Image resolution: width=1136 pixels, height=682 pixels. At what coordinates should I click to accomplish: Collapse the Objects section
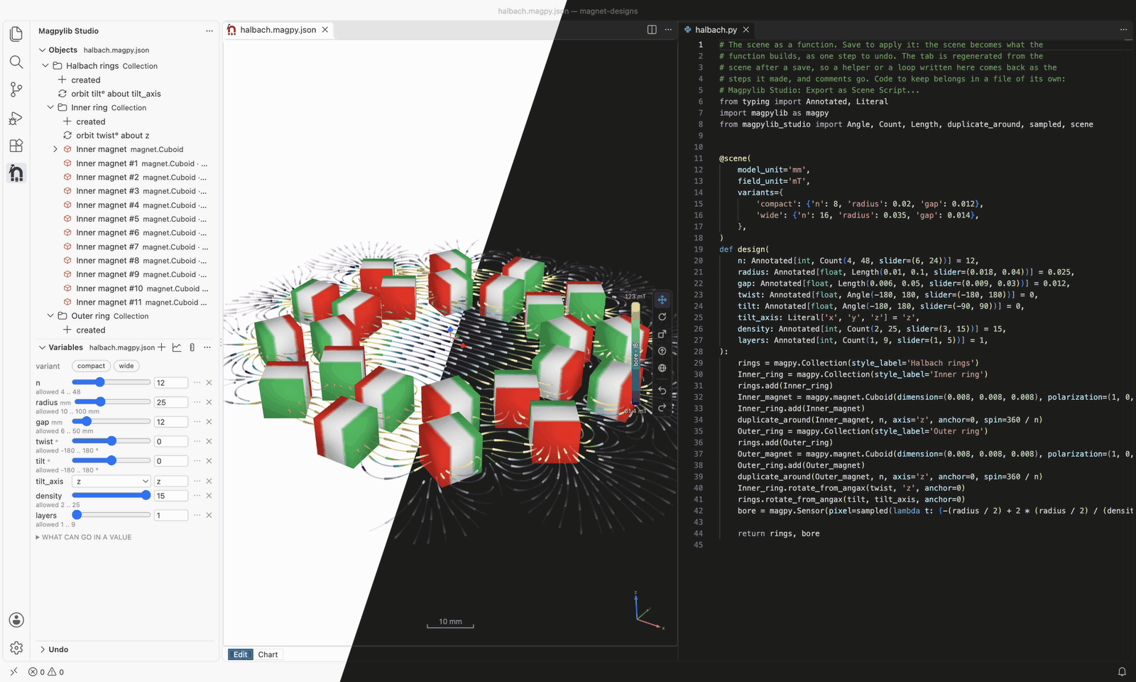click(43, 50)
